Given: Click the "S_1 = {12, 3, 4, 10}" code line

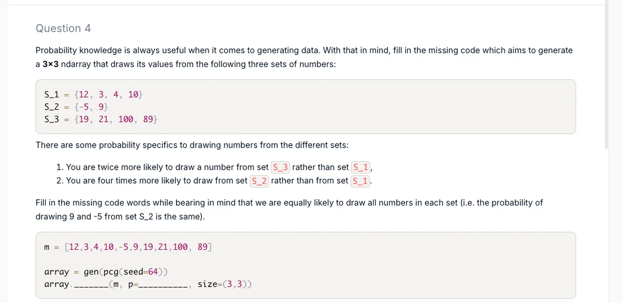Looking at the screenshot, I should (93, 94).
